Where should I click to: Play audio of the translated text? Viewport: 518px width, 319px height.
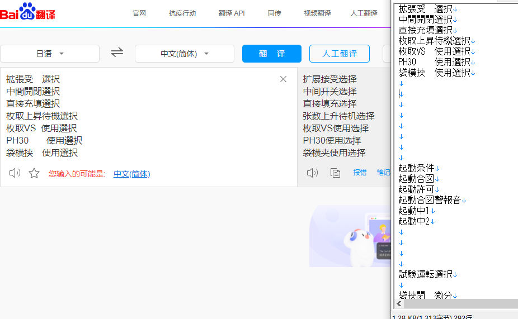tap(312, 173)
